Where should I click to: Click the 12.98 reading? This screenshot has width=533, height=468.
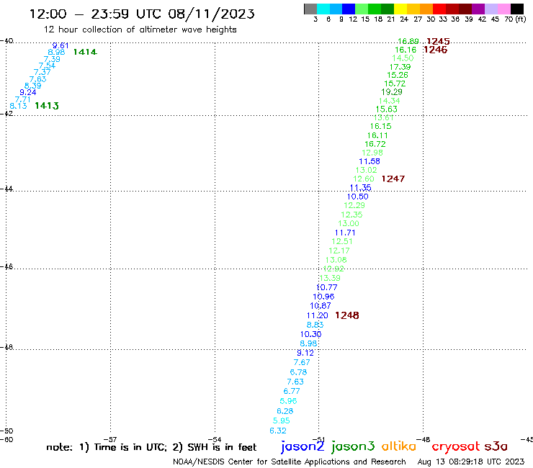(x=372, y=153)
